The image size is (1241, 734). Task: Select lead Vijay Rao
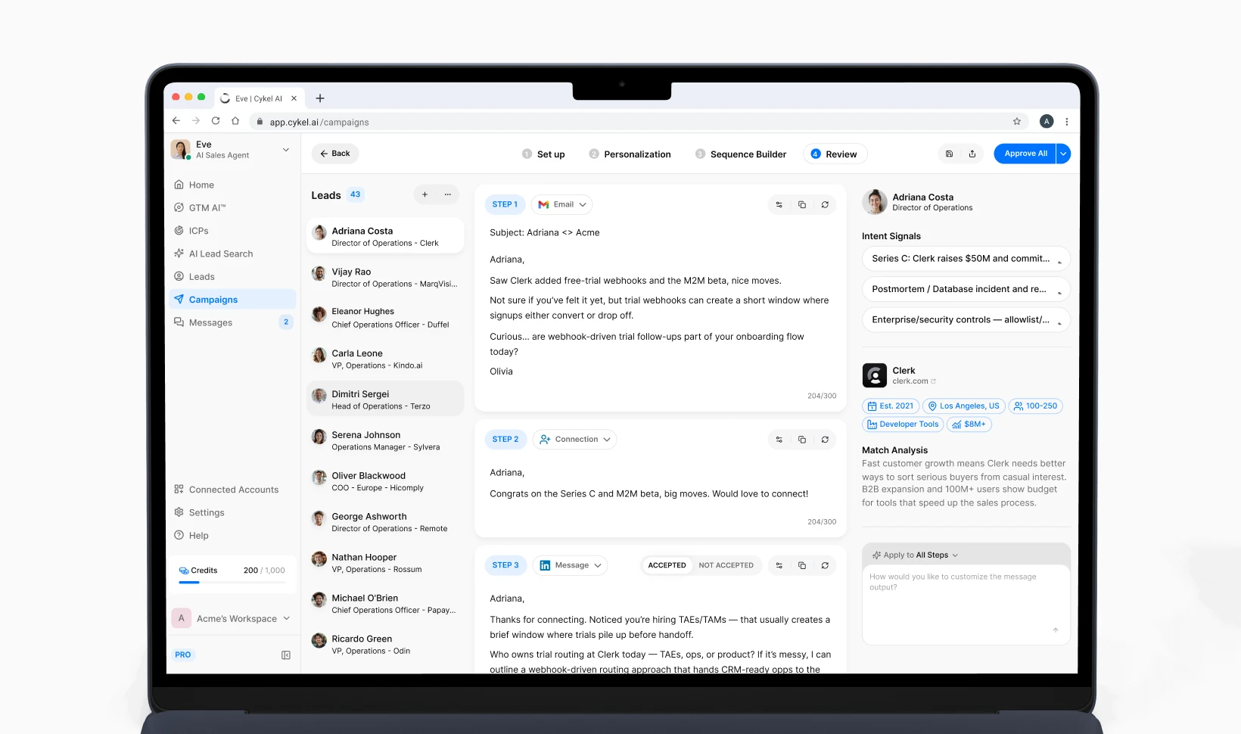386,278
